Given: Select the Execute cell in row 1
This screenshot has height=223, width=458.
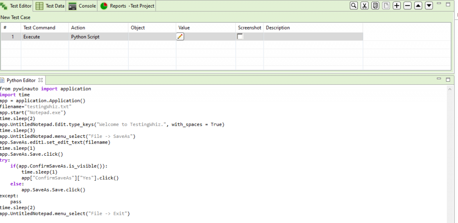Looking at the screenshot, I should point(45,37).
